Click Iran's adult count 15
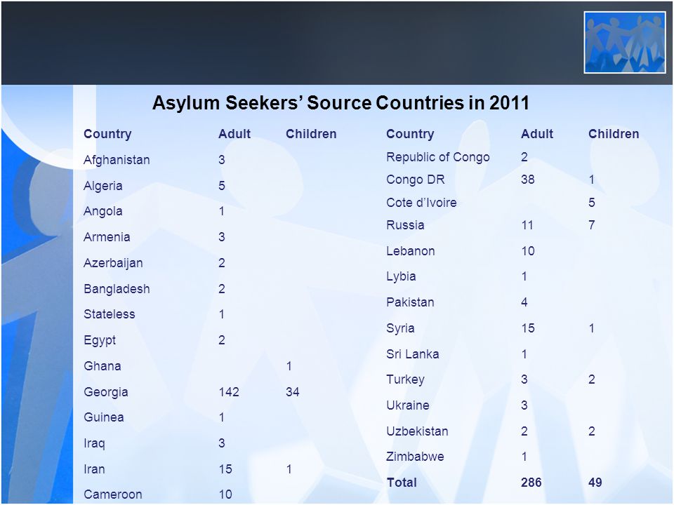The width and height of the screenshot is (674, 505). (225, 469)
